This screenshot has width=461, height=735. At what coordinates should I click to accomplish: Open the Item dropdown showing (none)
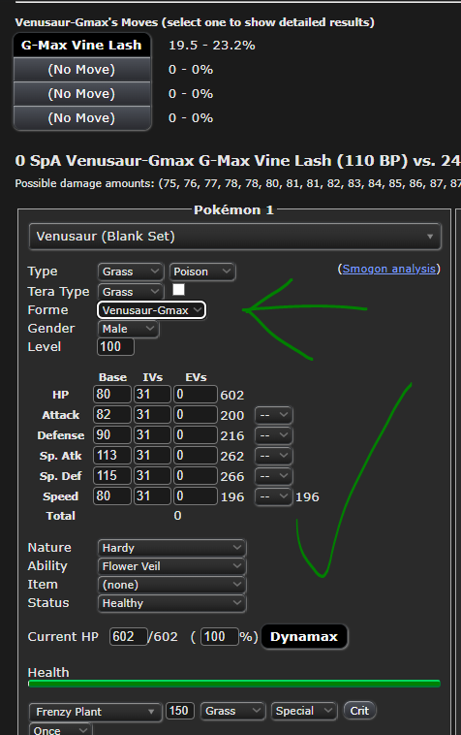[x=171, y=585]
